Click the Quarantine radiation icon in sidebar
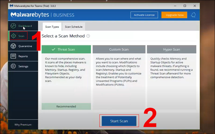Screen dimensions: 215x134 [13, 46]
